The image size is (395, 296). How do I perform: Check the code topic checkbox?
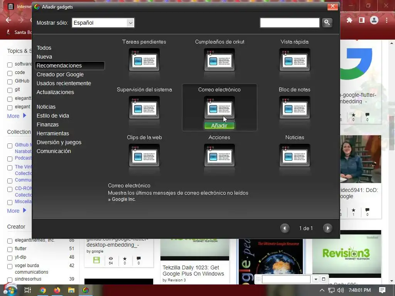[10, 73]
